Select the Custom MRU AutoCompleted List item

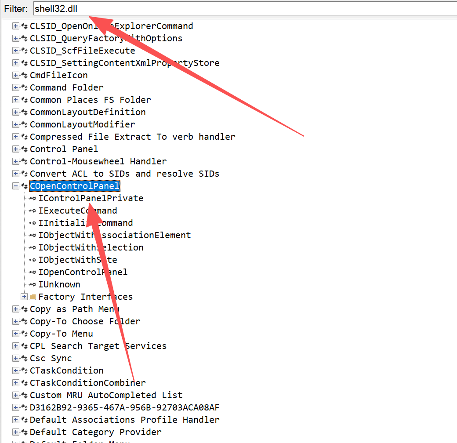point(106,395)
